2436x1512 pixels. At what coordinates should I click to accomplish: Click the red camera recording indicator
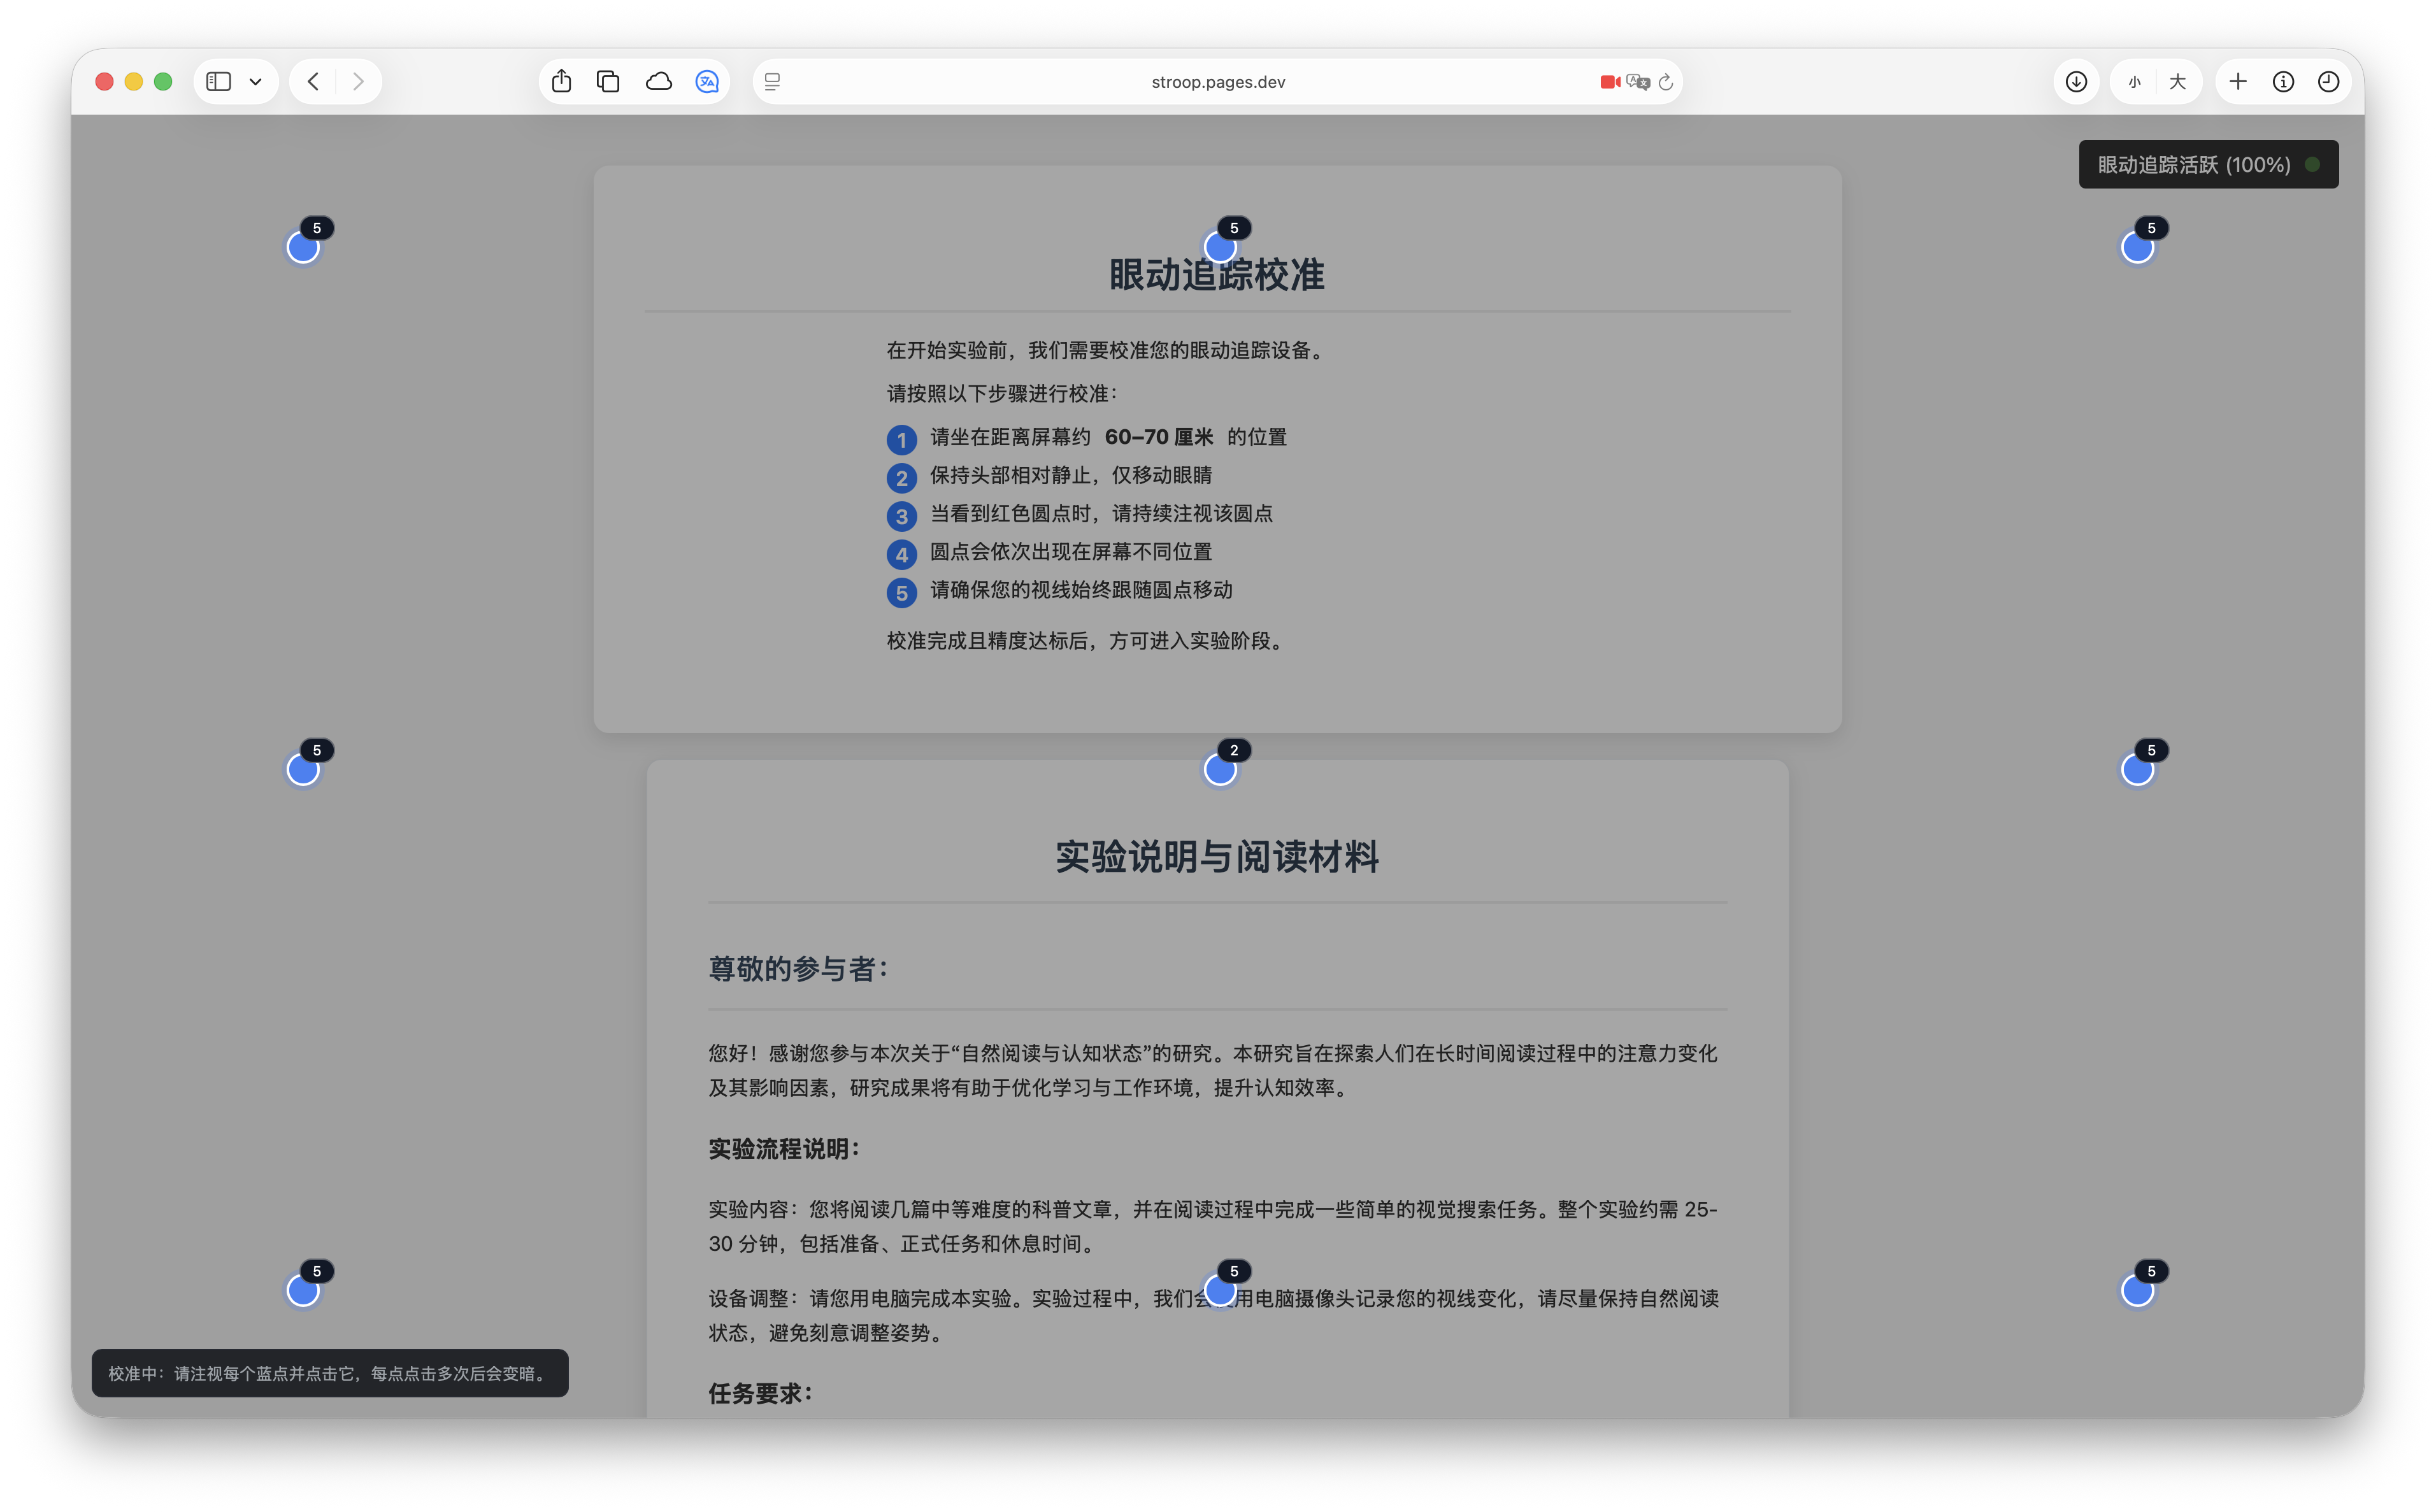pos(1609,81)
